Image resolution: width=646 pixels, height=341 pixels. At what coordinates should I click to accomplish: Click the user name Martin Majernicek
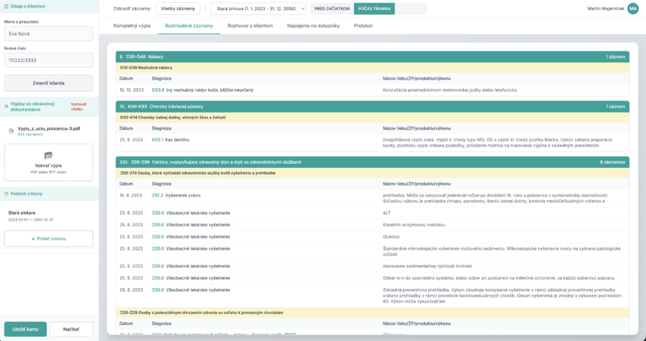(606, 8)
